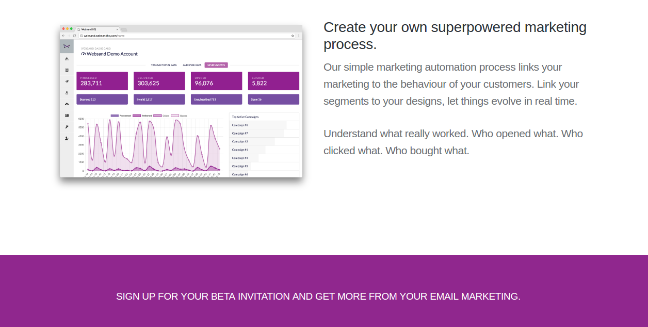Click the Processed 283,711 stat card
The height and width of the screenshot is (327, 648).
click(x=102, y=81)
